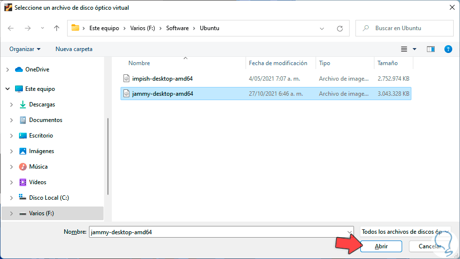Select 'Ubuntu' in address breadcrumb

pyautogui.click(x=210, y=28)
